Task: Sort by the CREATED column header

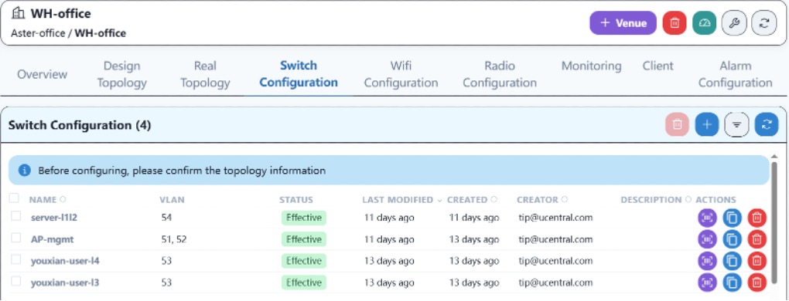Action: (x=472, y=200)
